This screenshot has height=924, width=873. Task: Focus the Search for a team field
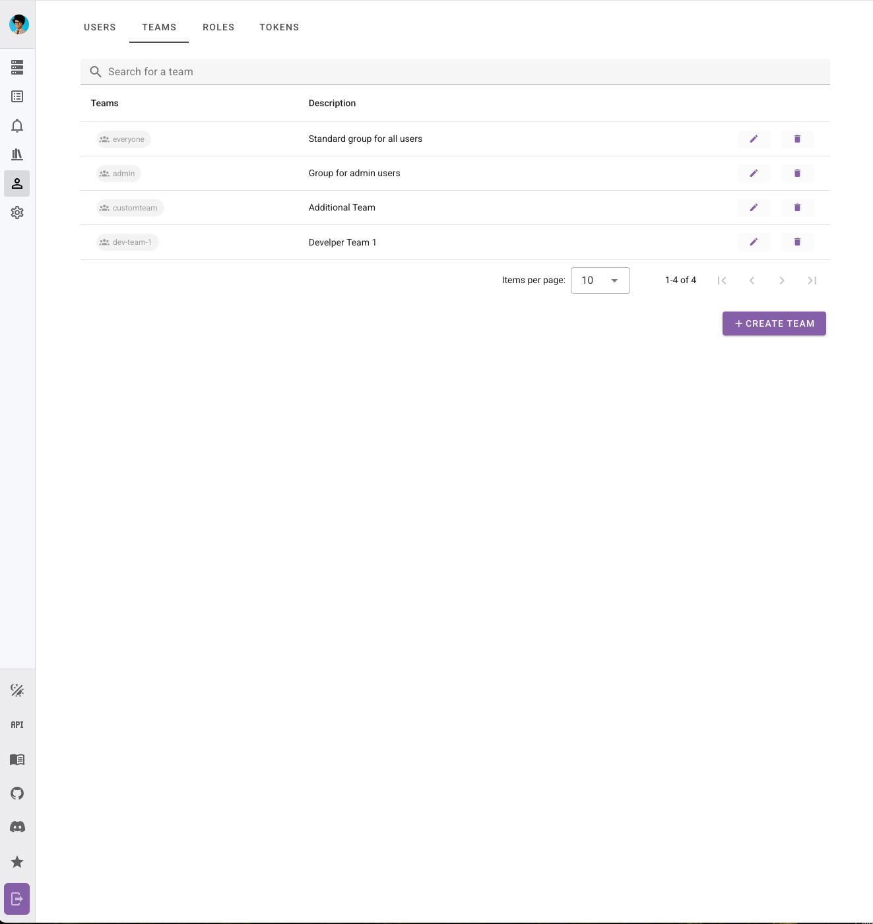[455, 72]
